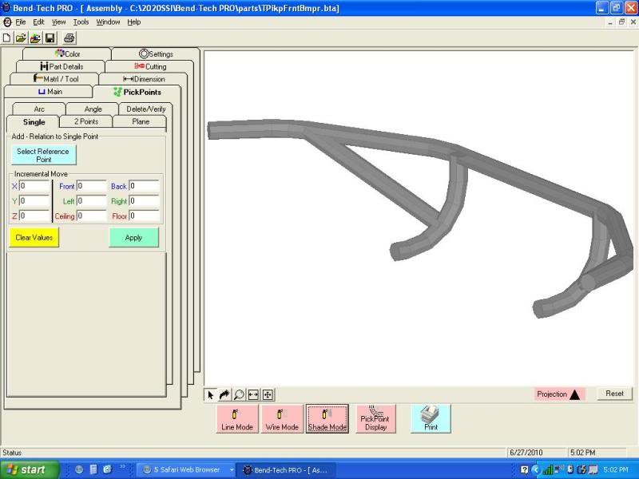Open the Cutting tab
Viewport: 639px width, 479px height.
pos(150,66)
